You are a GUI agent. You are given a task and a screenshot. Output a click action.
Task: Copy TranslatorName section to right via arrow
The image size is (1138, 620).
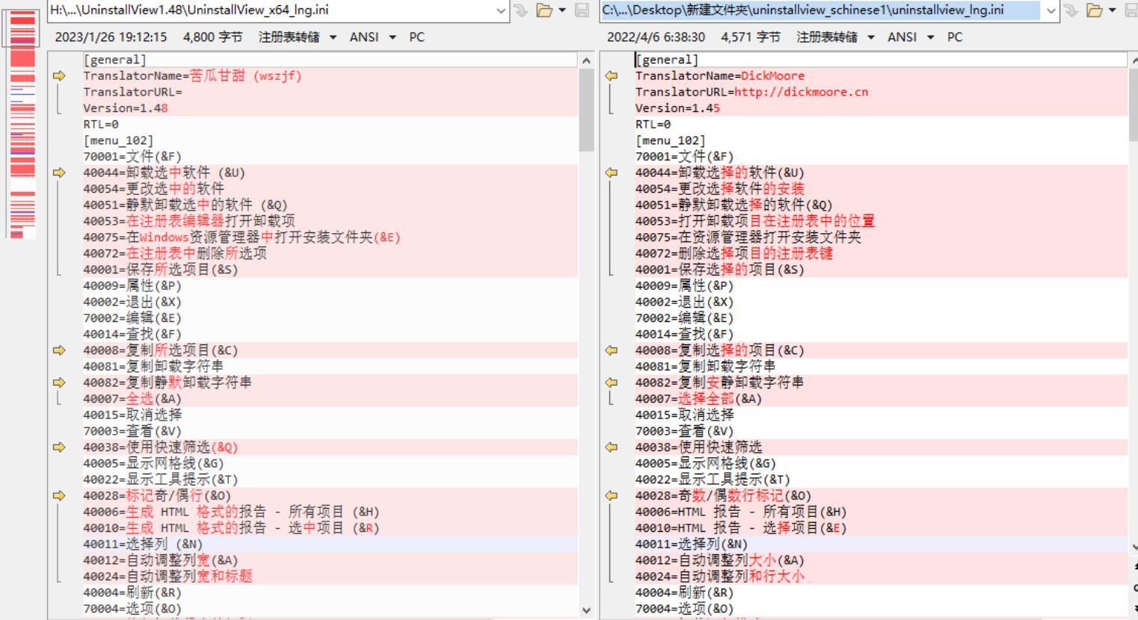[x=59, y=75]
